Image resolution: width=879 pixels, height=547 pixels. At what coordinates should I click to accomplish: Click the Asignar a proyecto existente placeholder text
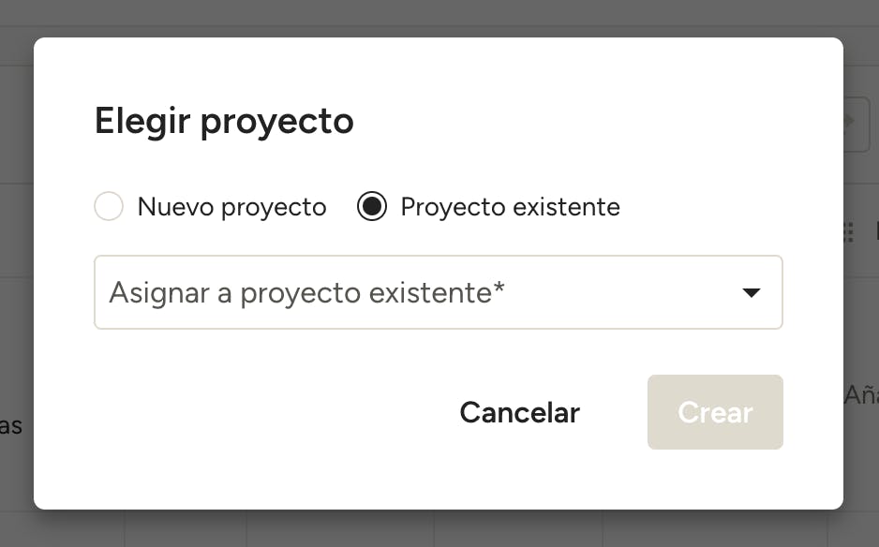[x=306, y=292]
